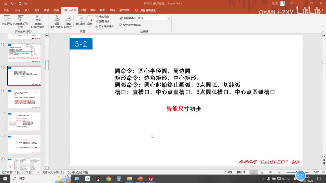Screen dimensions: 326x183
Task: Click Accessibility check (辅助功能: 调查)
Action: pyautogui.click(x=78, y=172)
